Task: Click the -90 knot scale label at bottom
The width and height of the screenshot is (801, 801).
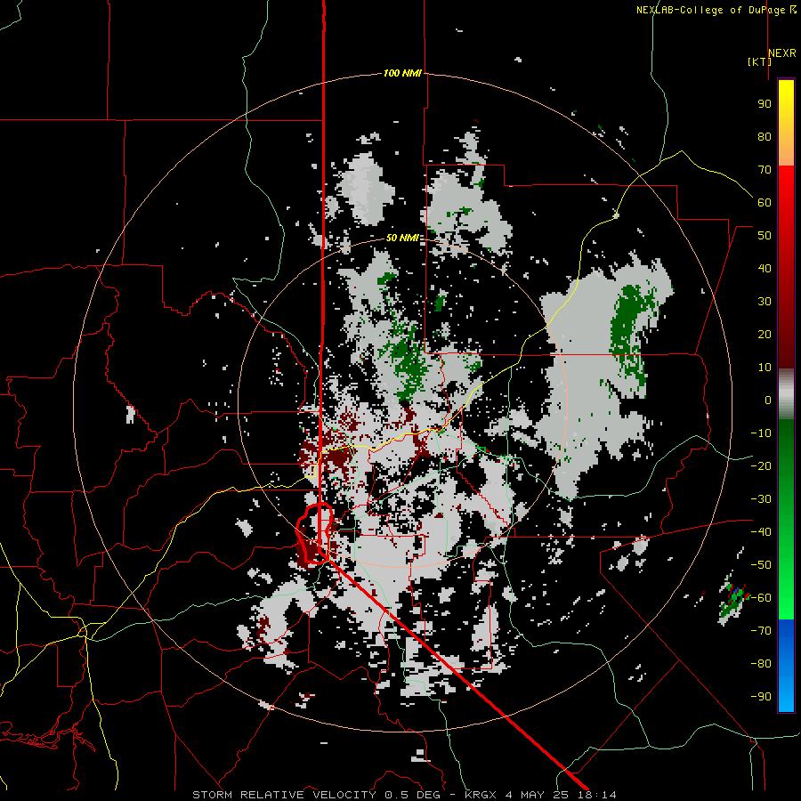Action: click(x=761, y=697)
